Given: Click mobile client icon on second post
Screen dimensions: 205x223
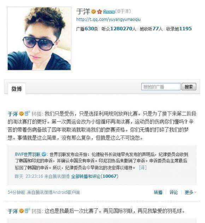Looking at the screenshot, I should pyautogui.click(x=27, y=210).
